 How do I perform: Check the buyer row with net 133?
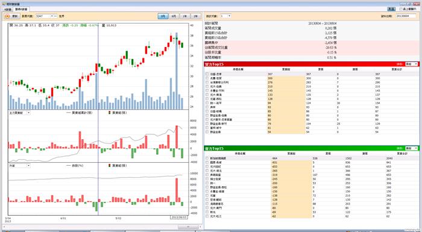[207, 95]
